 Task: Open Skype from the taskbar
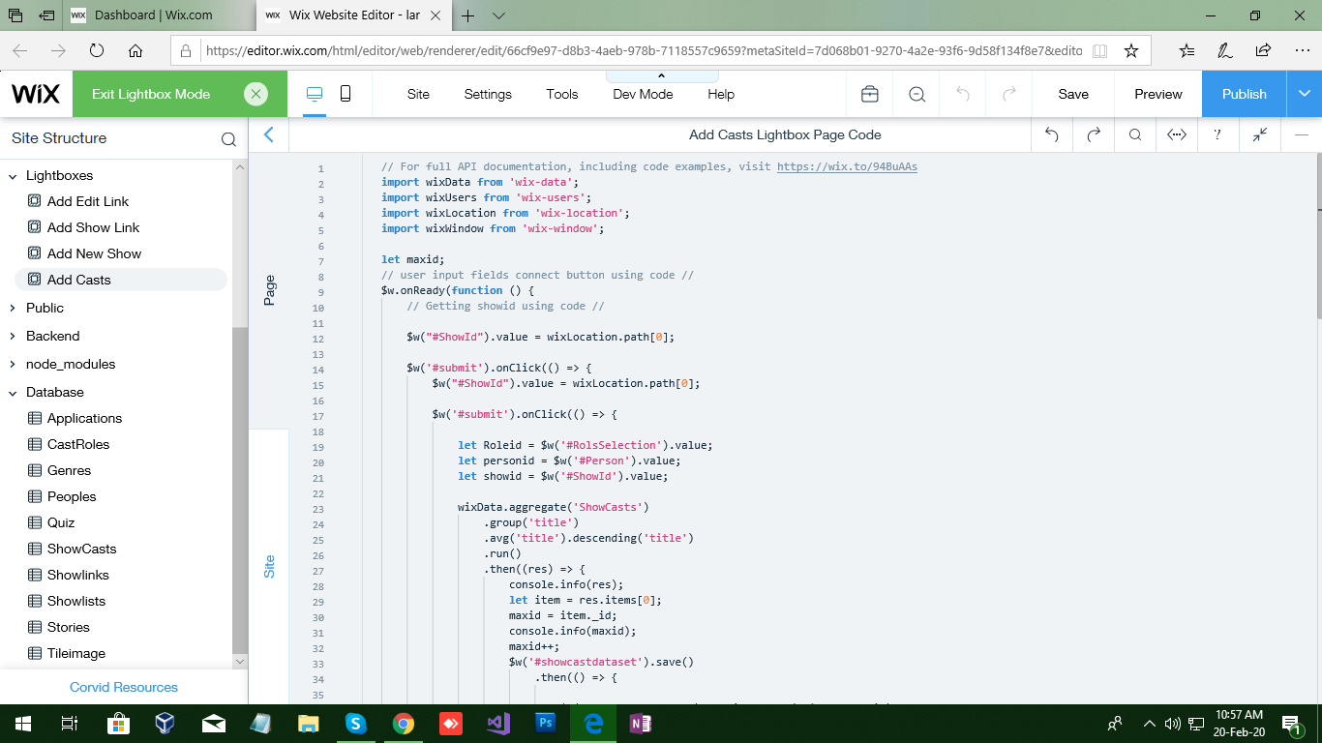tap(356, 723)
